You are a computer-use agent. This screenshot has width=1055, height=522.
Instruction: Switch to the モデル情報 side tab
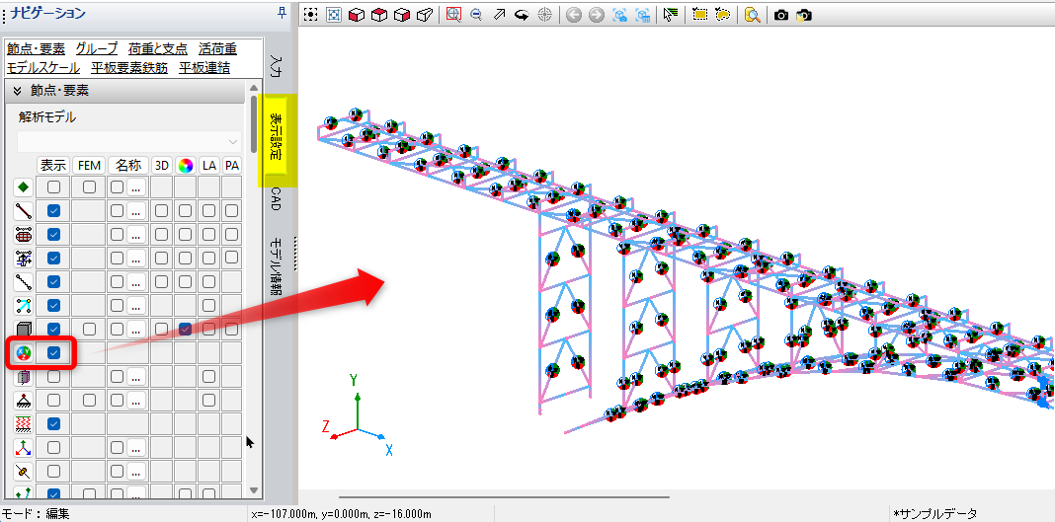(276, 266)
